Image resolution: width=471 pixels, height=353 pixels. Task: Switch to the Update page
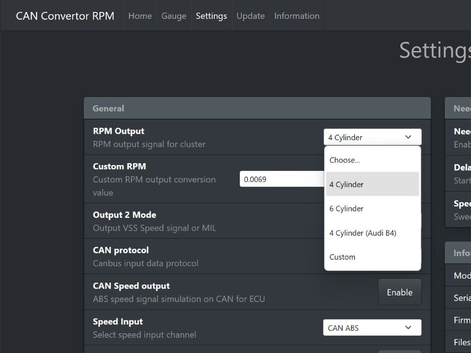(250, 16)
